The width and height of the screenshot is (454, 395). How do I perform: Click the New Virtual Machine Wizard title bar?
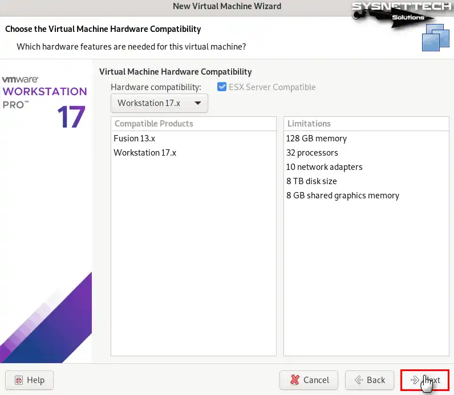pos(226,6)
